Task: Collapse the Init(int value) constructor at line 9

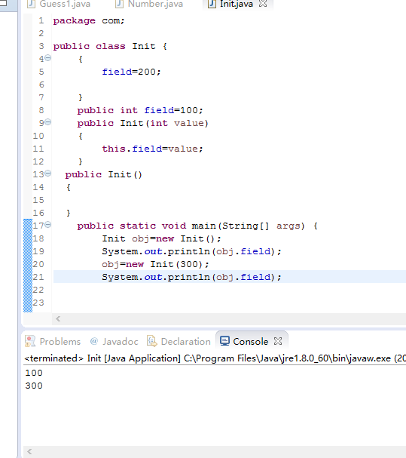Action: [x=48, y=122]
